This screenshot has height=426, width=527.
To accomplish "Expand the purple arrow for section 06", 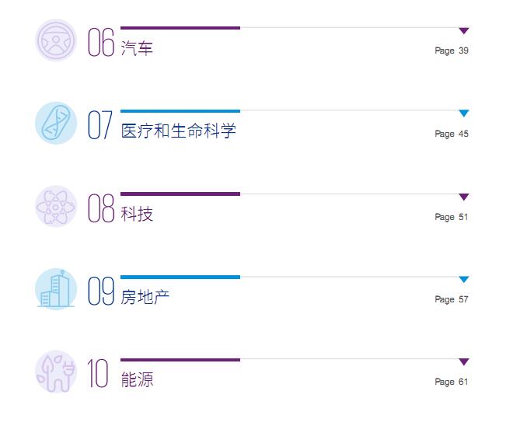I will 464,31.
